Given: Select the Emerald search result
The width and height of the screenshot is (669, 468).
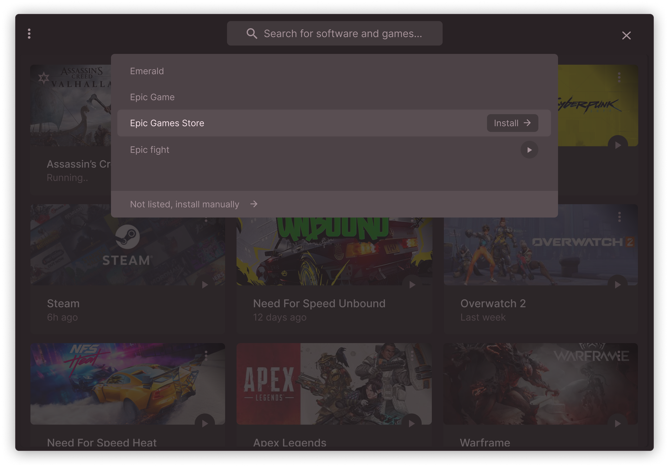Looking at the screenshot, I should [x=147, y=71].
